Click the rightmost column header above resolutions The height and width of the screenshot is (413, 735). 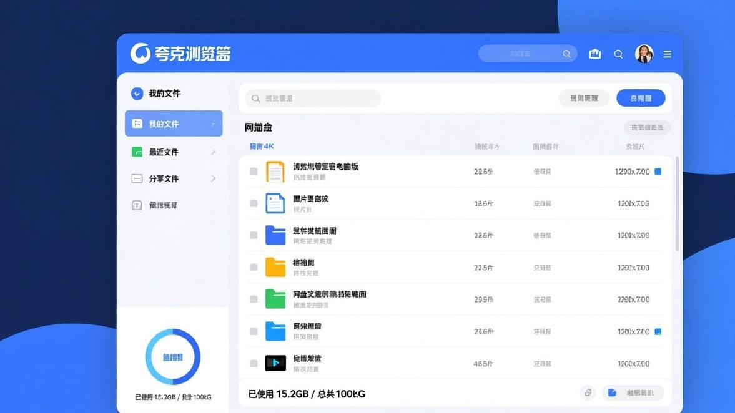pos(635,147)
